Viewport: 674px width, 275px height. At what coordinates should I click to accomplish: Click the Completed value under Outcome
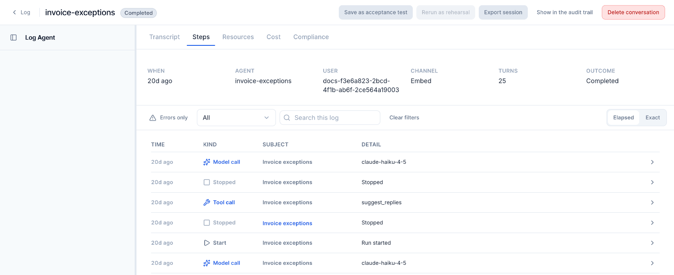click(x=602, y=81)
